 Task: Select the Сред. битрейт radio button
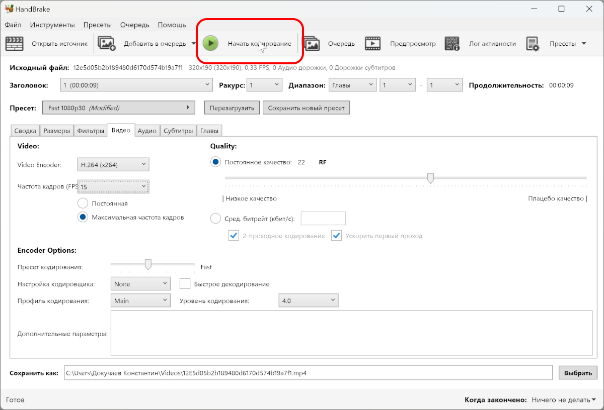(215, 219)
